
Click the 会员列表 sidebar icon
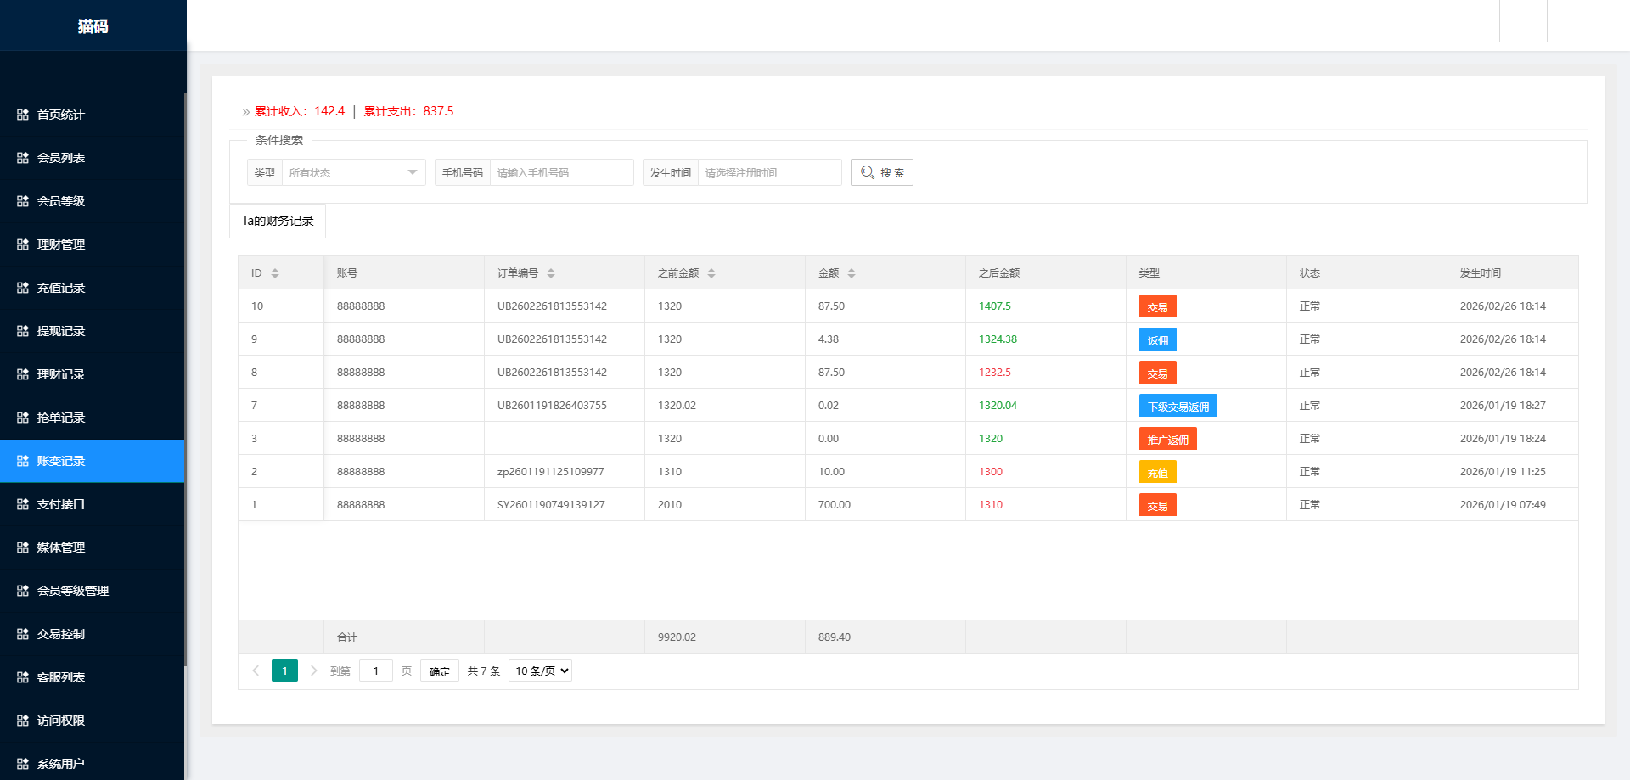[x=22, y=158]
